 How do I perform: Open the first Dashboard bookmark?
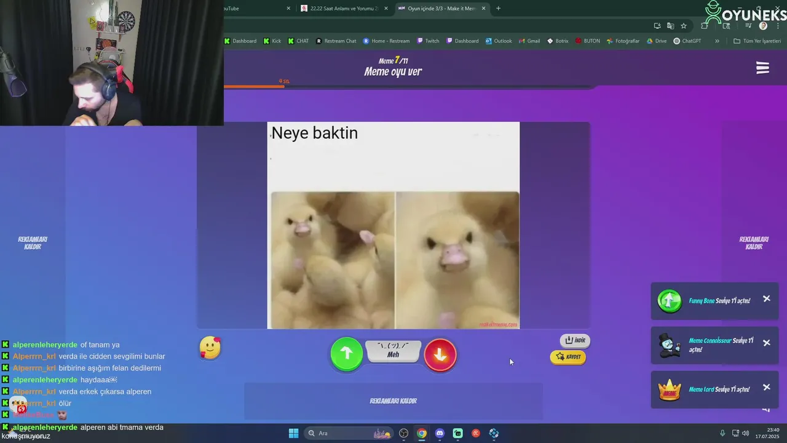click(240, 41)
